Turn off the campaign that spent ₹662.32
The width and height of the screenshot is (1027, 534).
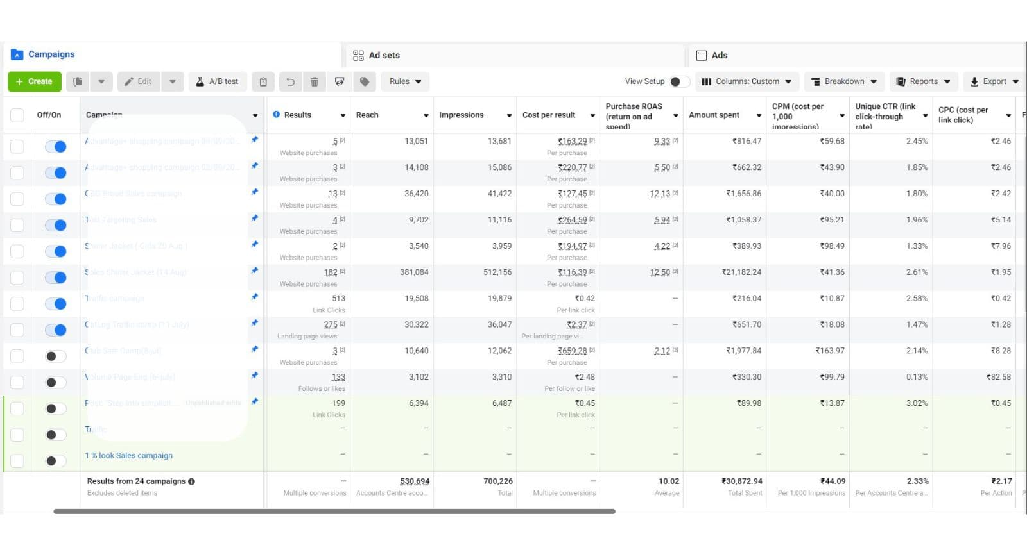click(55, 173)
